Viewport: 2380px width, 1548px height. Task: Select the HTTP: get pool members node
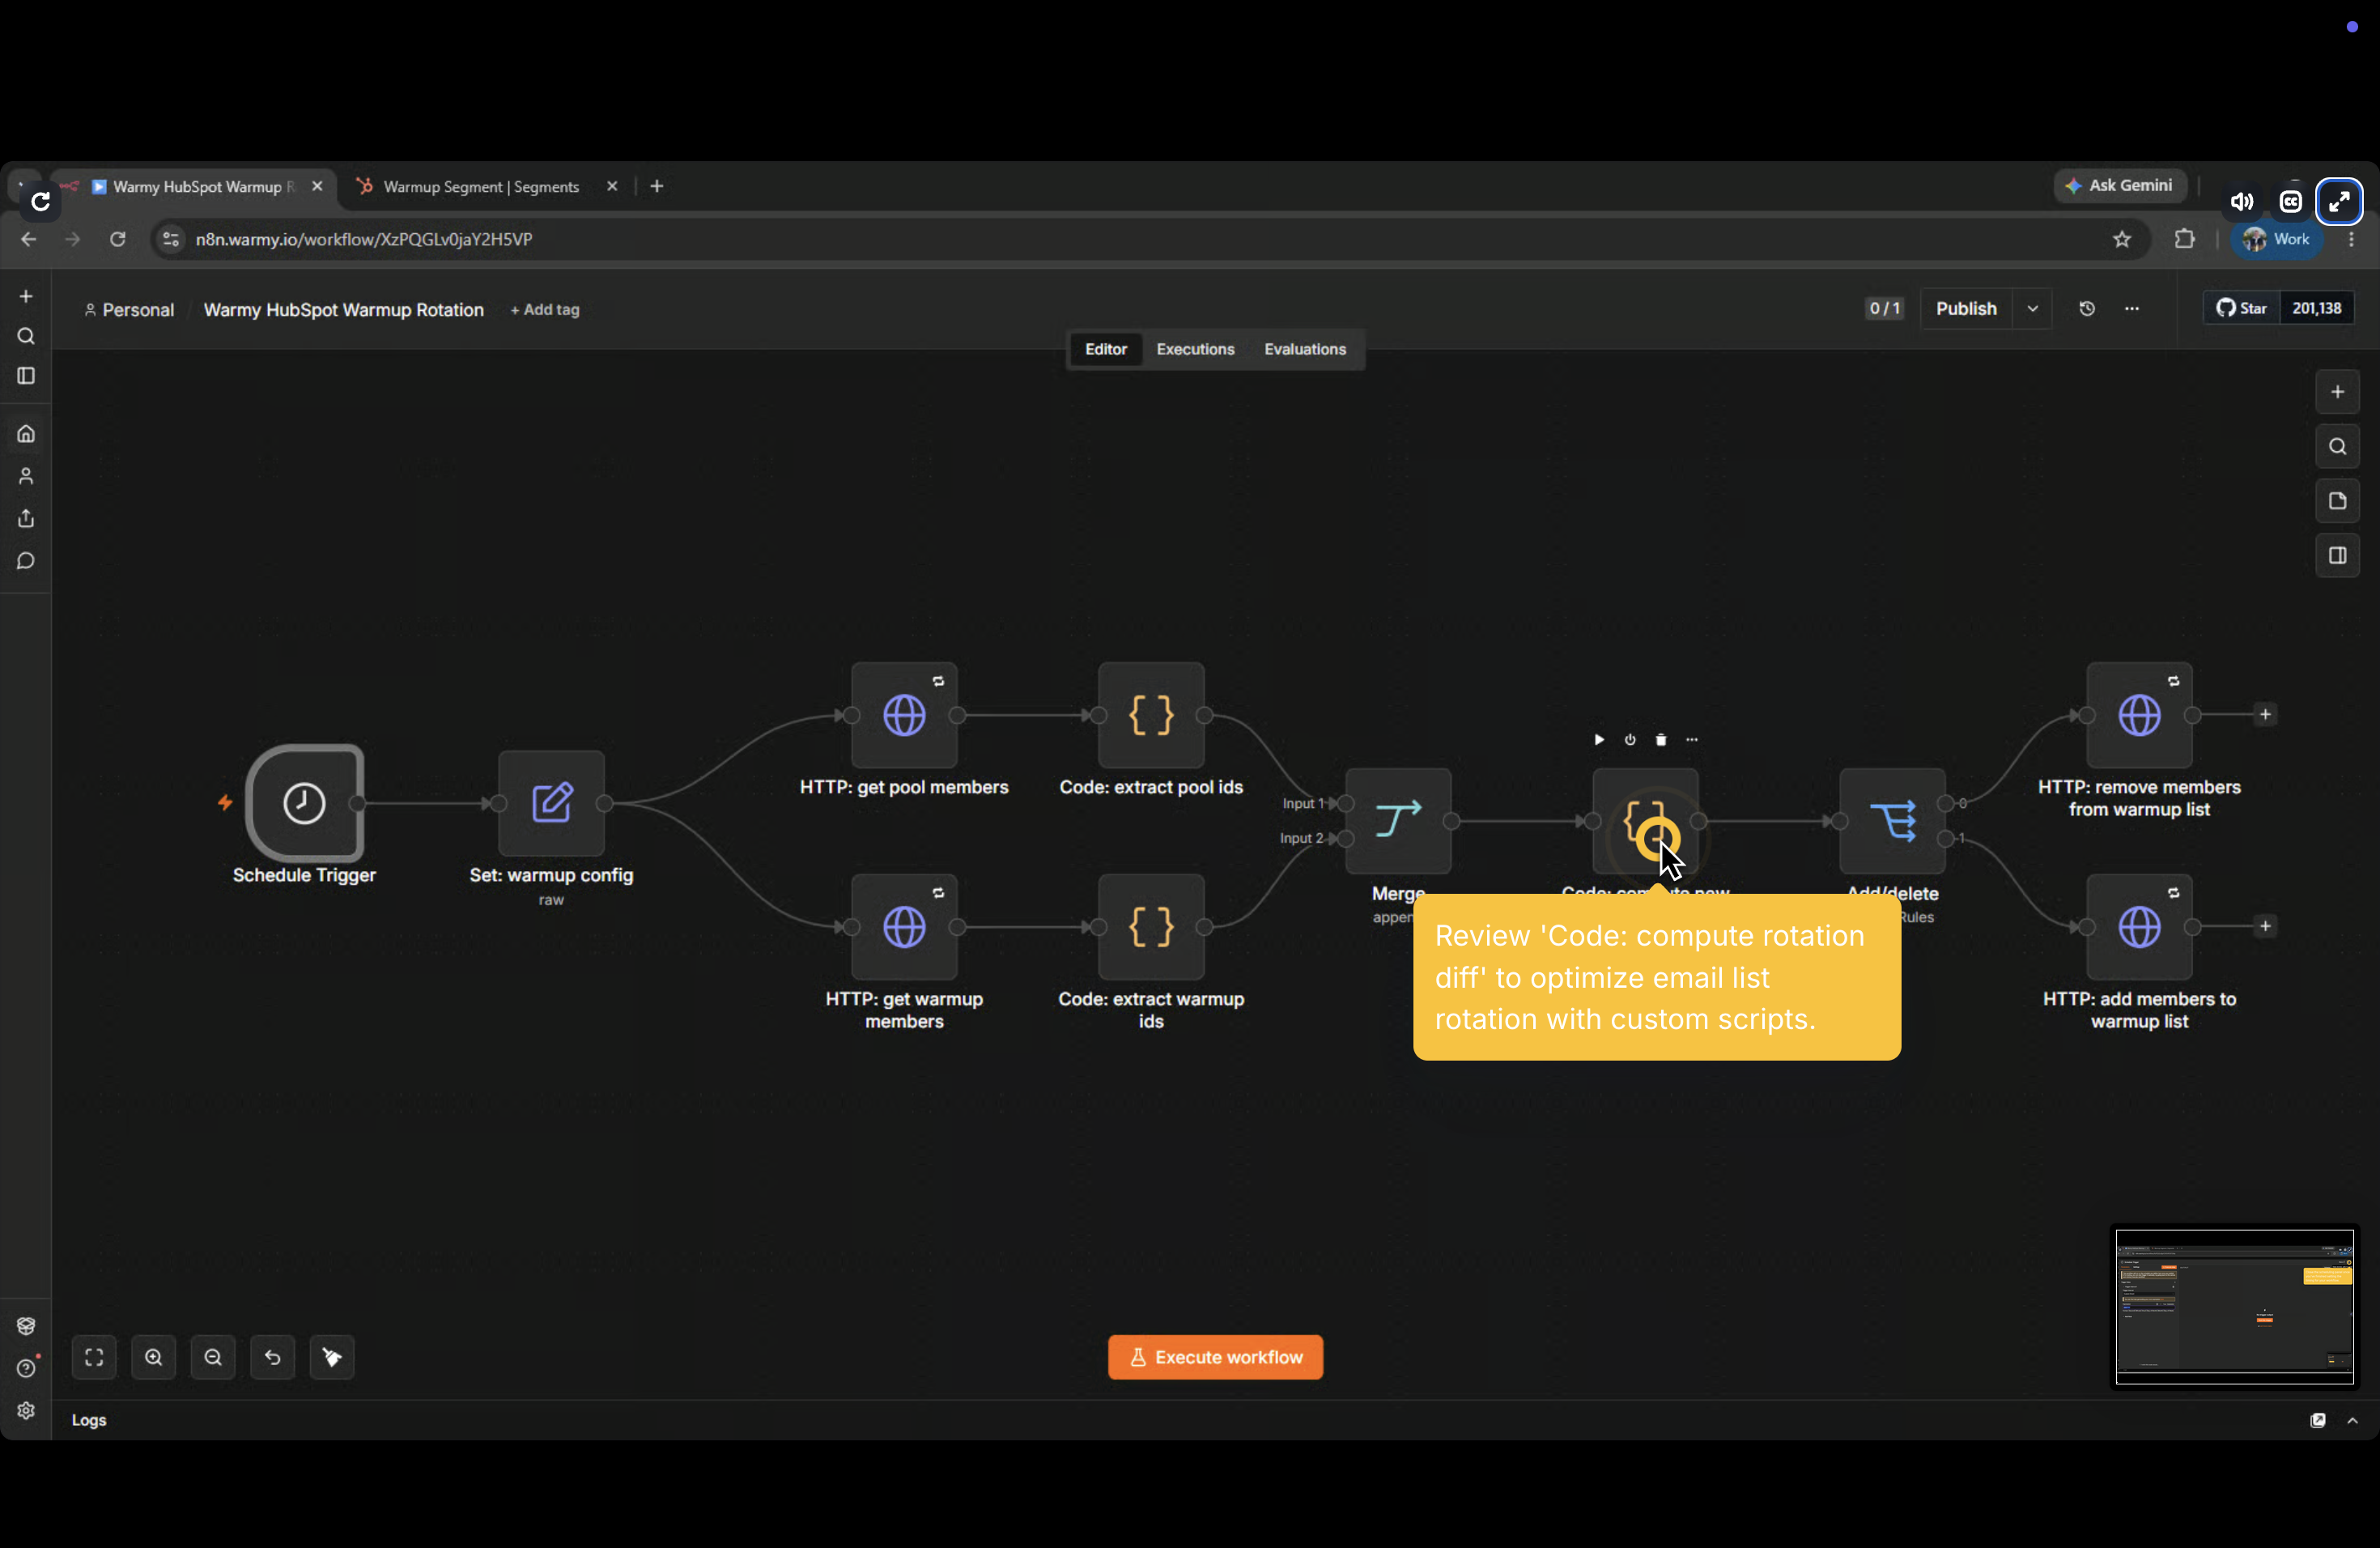click(x=904, y=715)
